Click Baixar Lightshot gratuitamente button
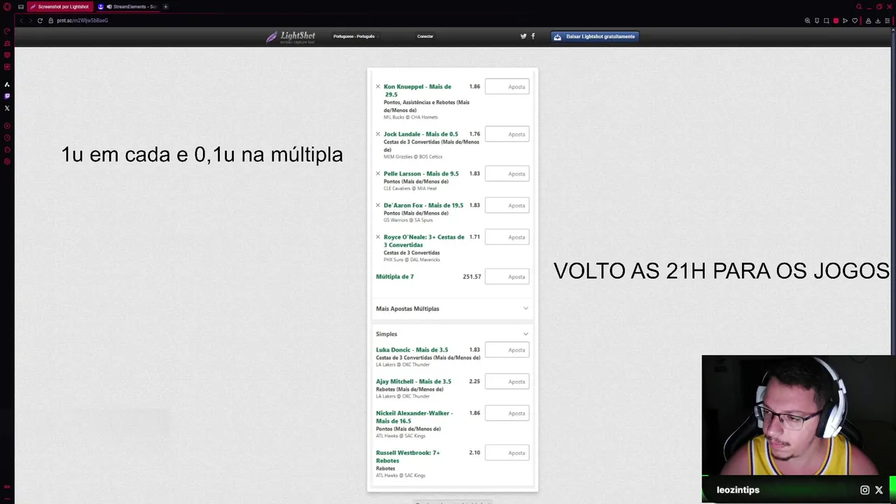 [595, 36]
